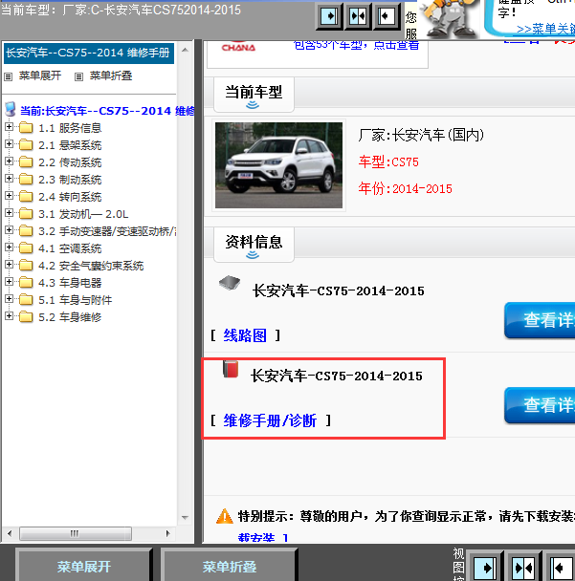Screen dimensions: 575x581
Task: Click the folder icon of 2.3 制动系统
Action: click(26, 180)
